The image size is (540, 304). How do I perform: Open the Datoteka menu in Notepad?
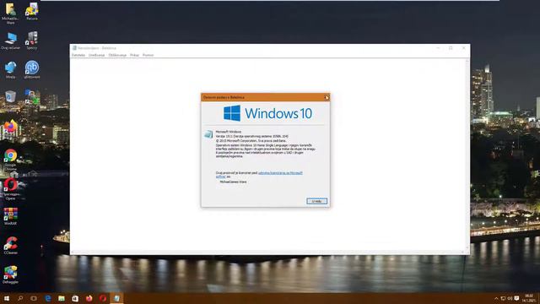click(78, 55)
